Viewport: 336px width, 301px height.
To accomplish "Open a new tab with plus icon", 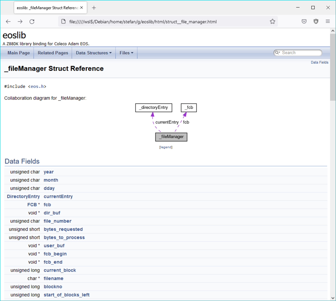I will click(x=94, y=8).
